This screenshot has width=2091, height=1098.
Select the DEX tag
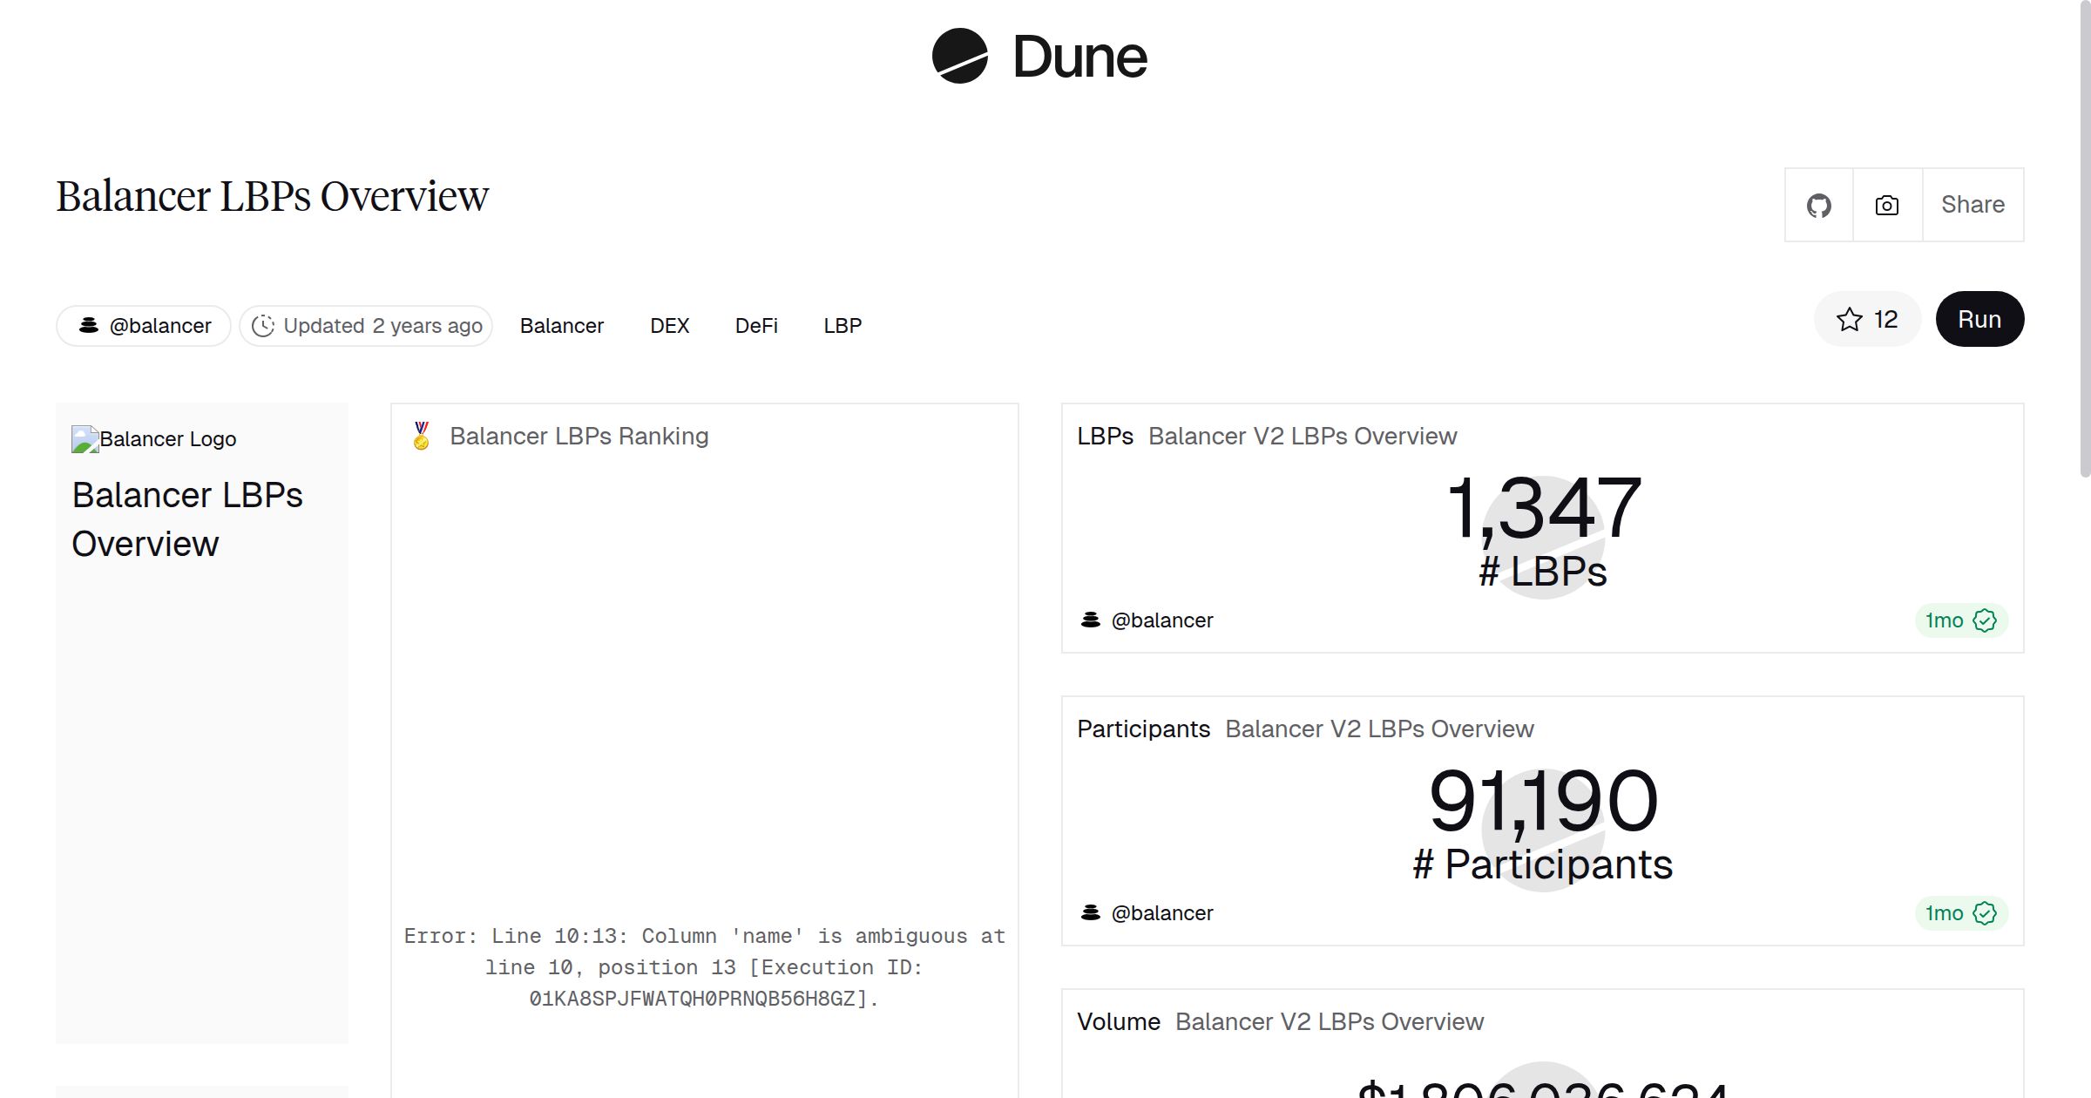coord(669,326)
